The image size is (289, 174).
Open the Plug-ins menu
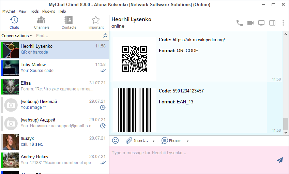tap(49, 11)
